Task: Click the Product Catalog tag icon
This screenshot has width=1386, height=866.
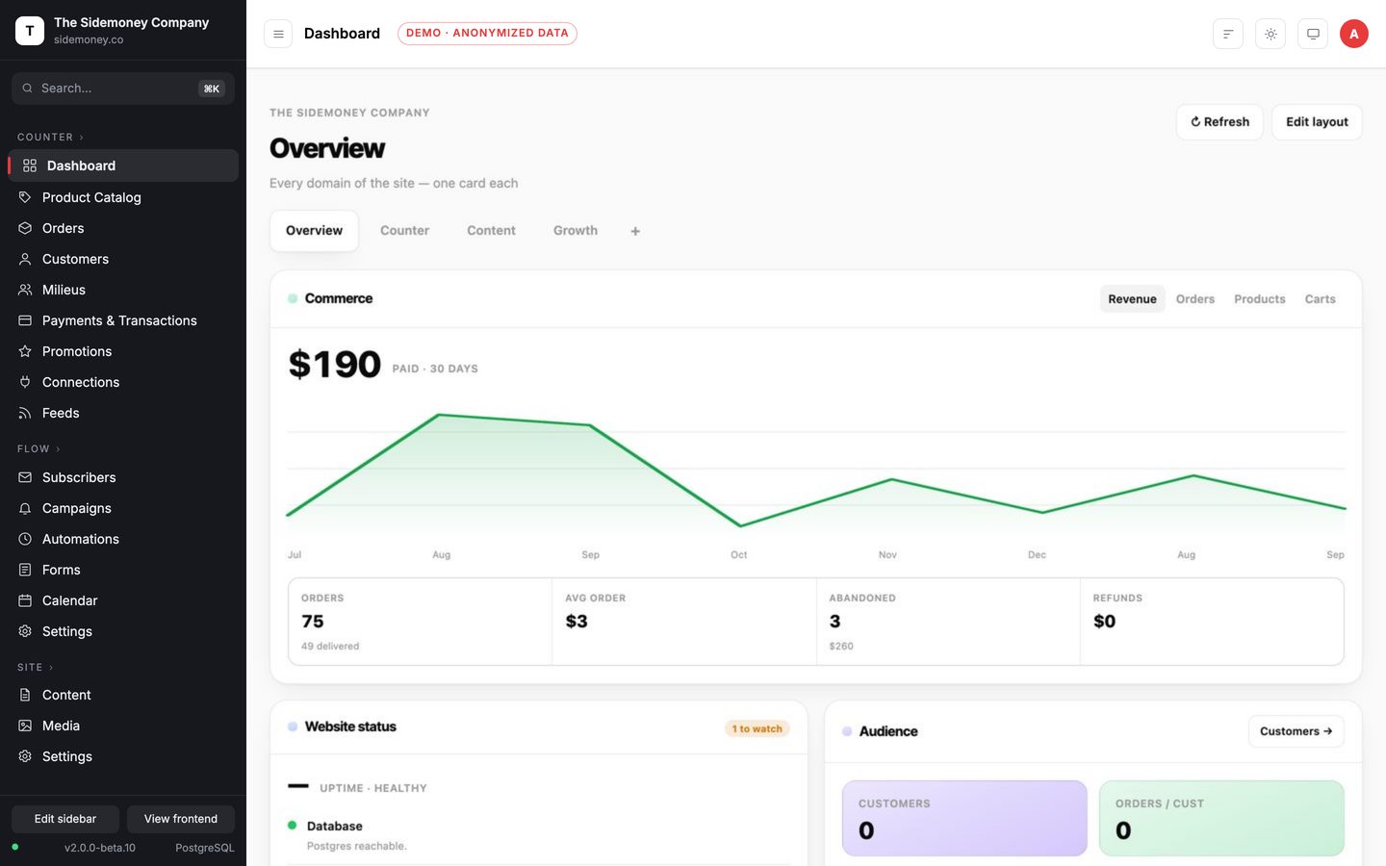Action: tap(25, 197)
